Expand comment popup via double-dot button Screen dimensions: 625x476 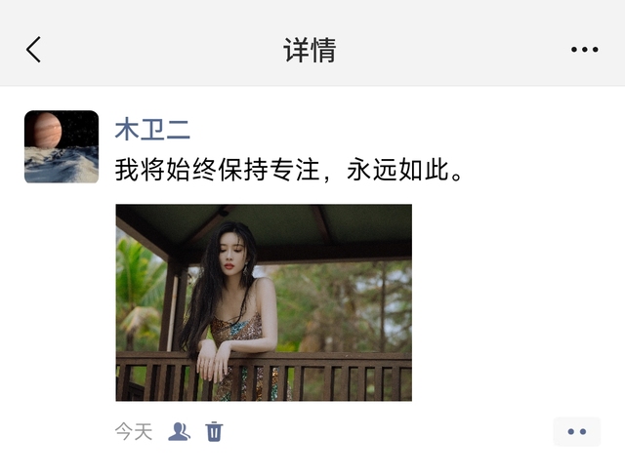pyautogui.click(x=577, y=431)
